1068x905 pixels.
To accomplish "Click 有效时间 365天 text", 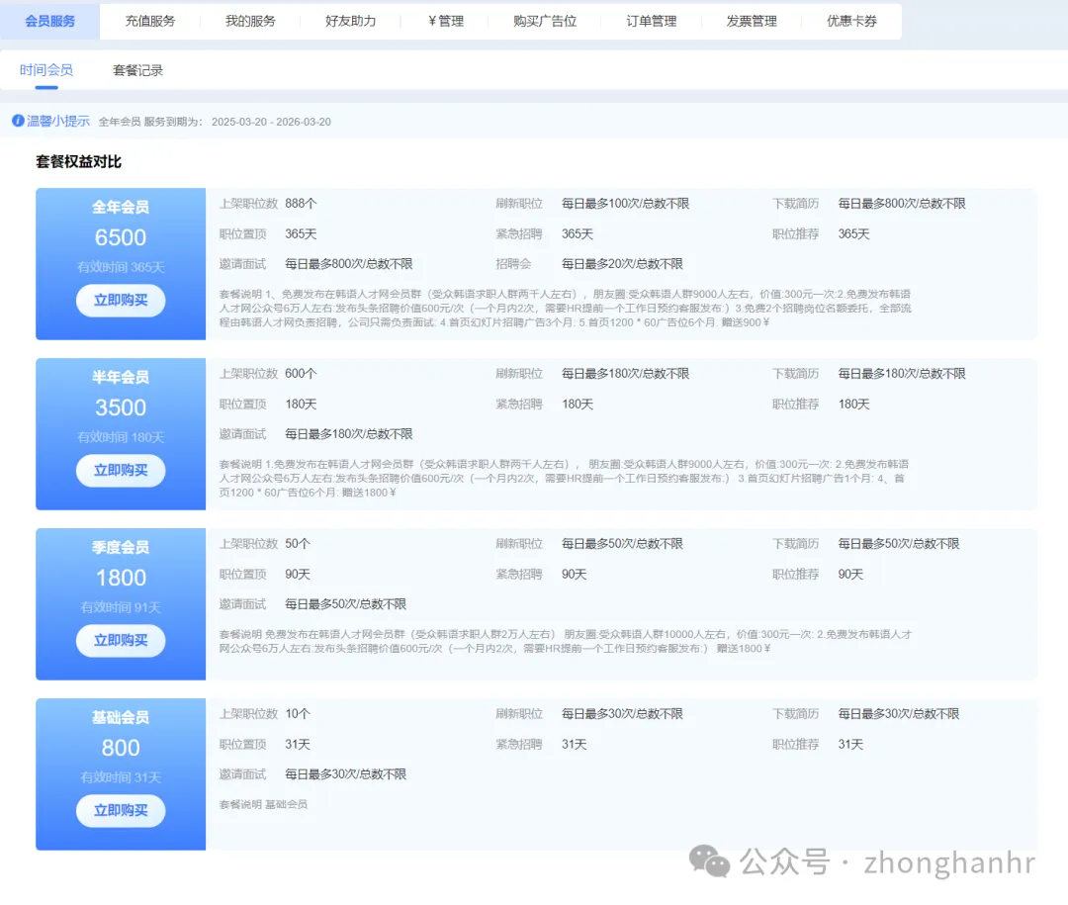I will pos(121,267).
